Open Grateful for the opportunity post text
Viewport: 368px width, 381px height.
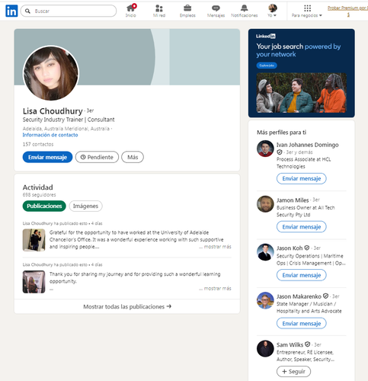click(x=136, y=239)
